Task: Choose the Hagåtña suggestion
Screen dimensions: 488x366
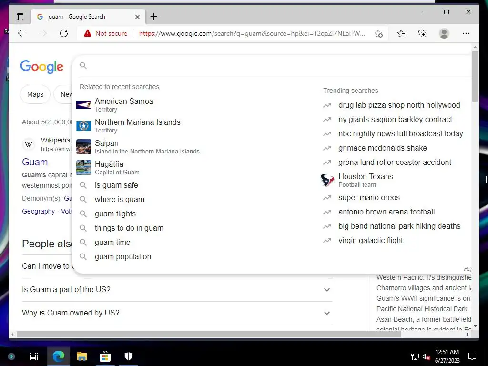Action: click(x=117, y=168)
